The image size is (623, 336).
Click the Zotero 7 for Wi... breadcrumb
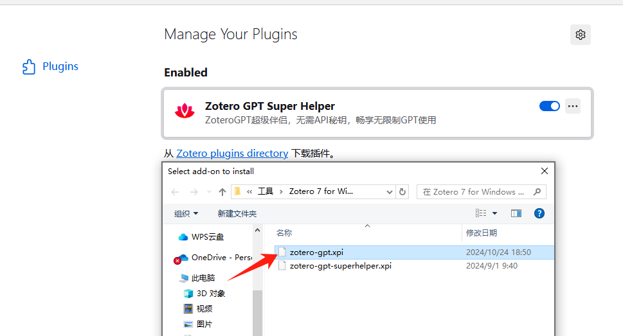click(x=321, y=191)
